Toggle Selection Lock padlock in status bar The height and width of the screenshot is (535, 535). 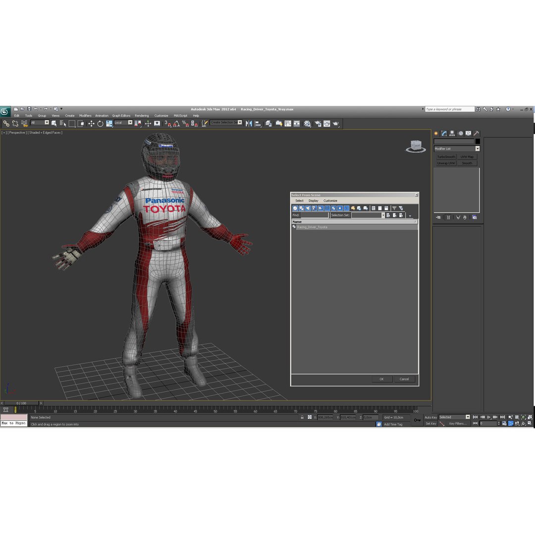[302, 417]
